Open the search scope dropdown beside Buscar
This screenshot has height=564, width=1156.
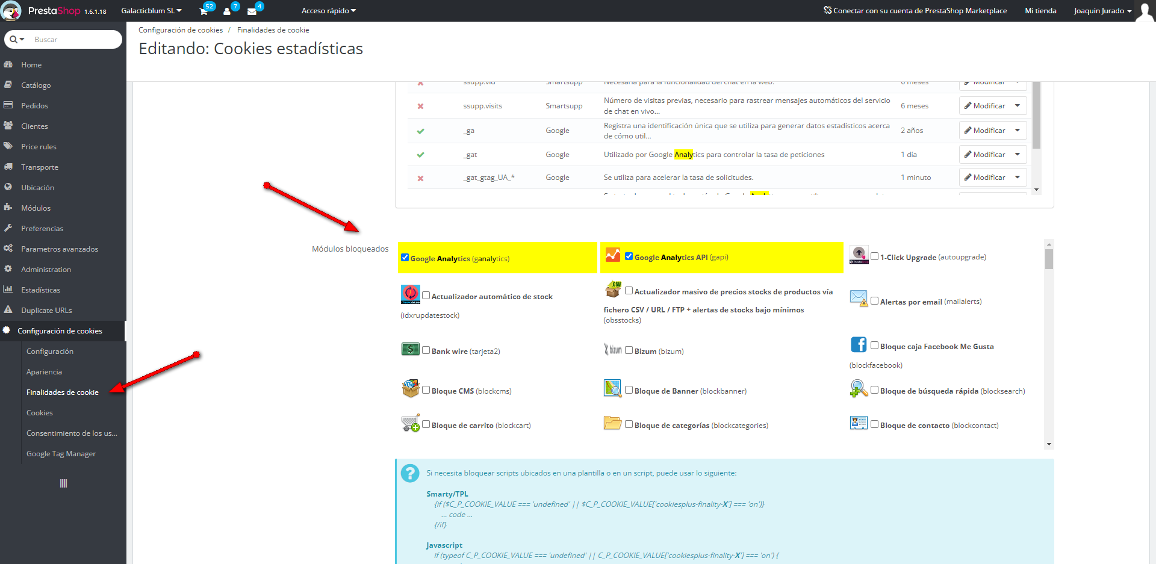tap(17, 40)
